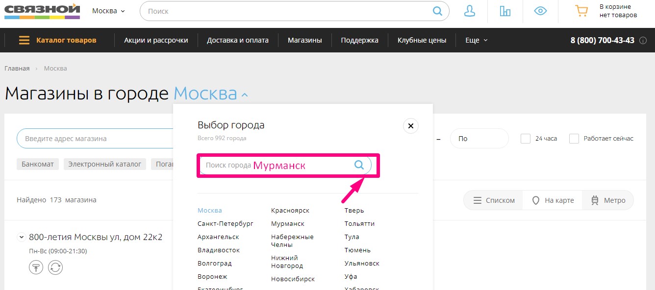This screenshot has width=655, height=290.
Task: Open Клубные цены menu item
Action: [422, 40]
